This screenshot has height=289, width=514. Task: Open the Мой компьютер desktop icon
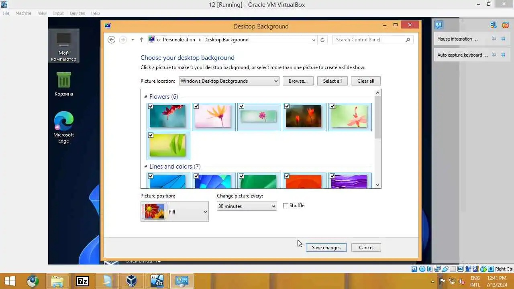point(63,46)
